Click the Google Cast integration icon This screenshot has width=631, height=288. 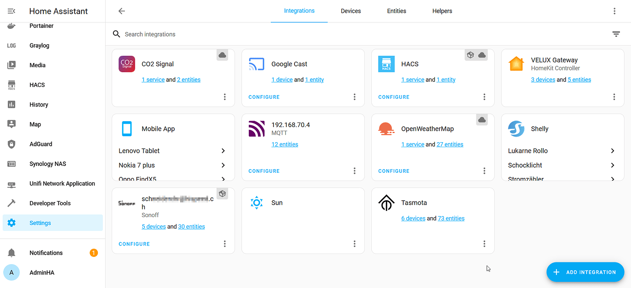coord(257,64)
